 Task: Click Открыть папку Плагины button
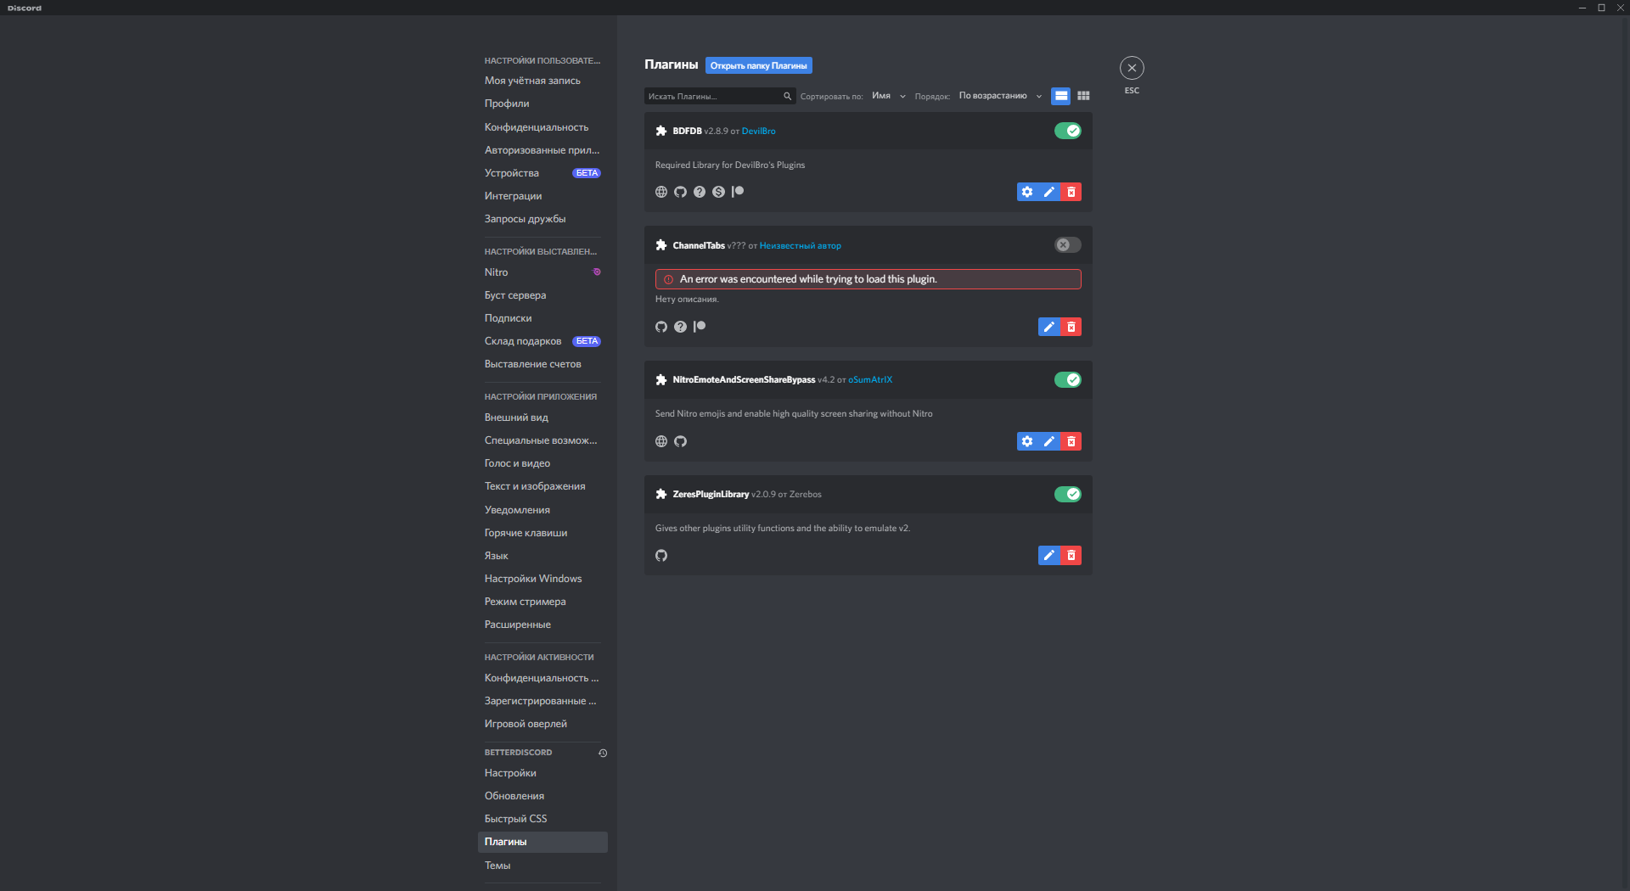pyautogui.click(x=759, y=65)
